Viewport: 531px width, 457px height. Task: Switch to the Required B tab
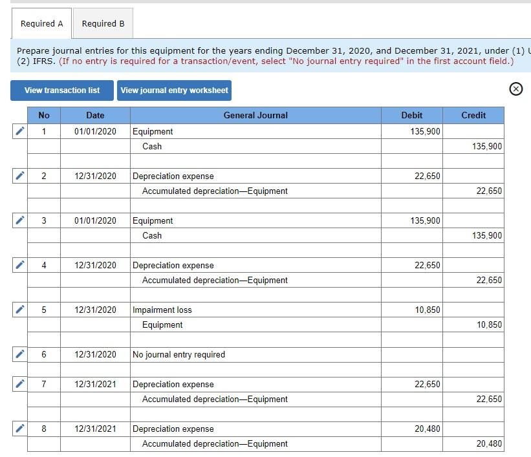[x=102, y=23]
